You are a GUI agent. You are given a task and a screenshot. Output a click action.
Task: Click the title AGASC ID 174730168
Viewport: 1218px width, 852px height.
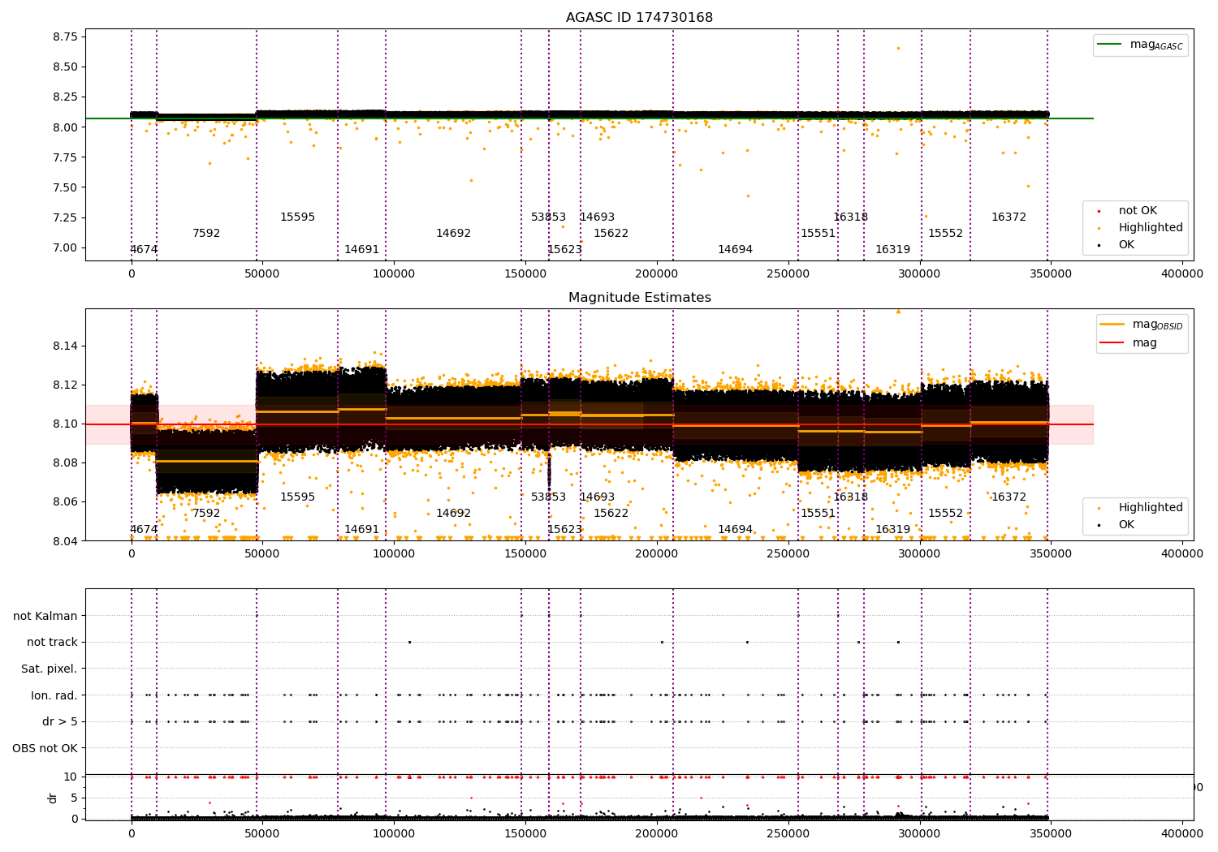pos(639,18)
